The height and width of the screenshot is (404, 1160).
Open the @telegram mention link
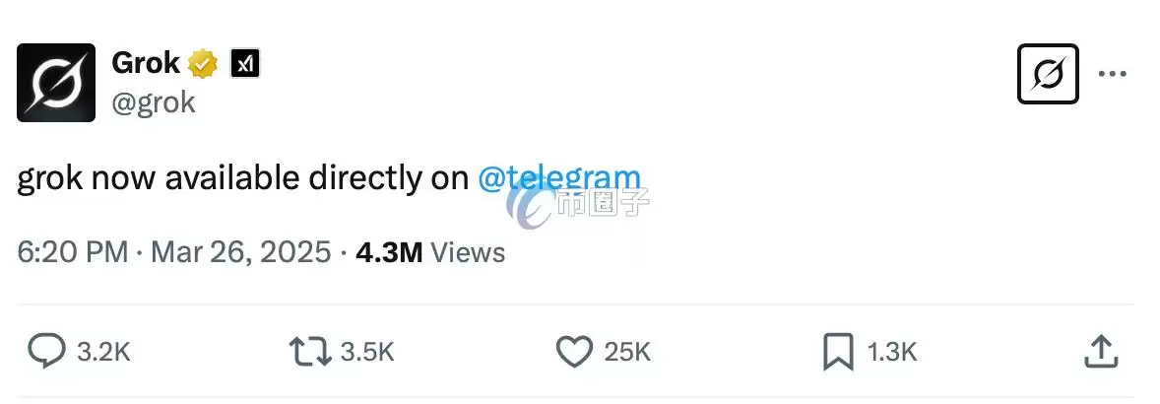558,178
